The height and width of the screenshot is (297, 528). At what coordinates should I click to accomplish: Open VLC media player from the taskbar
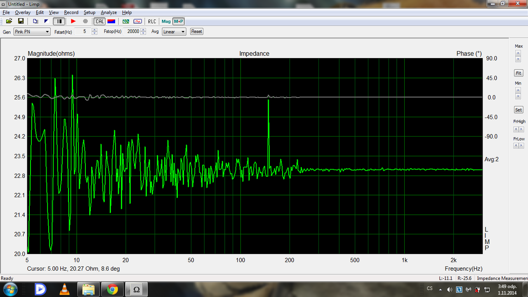[x=65, y=290]
